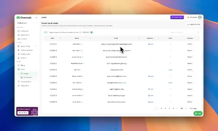Click the purple Share my AI button
Screen dimensions: 218x131
(177, 17)
